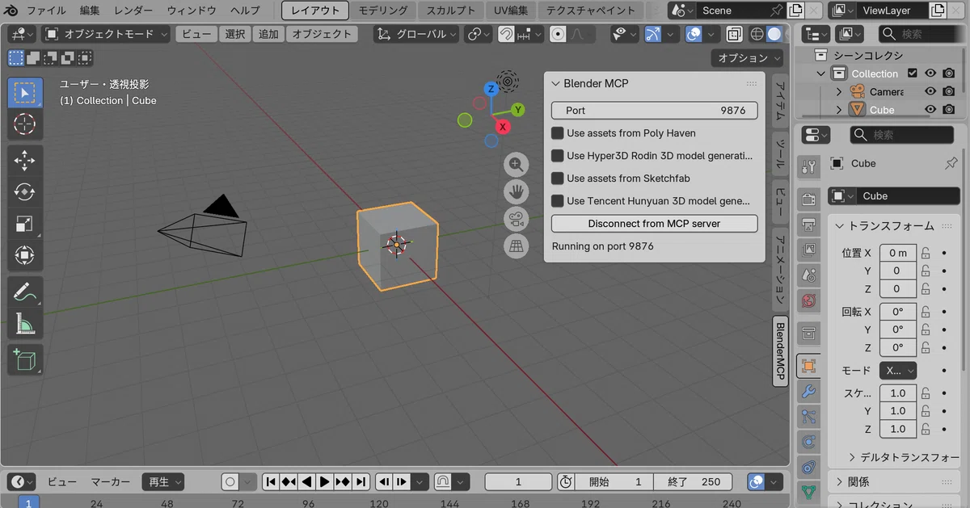Viewport: 970px width, 508px height.
Task: Open the 選択 menu button
Action: pos(234,34)
